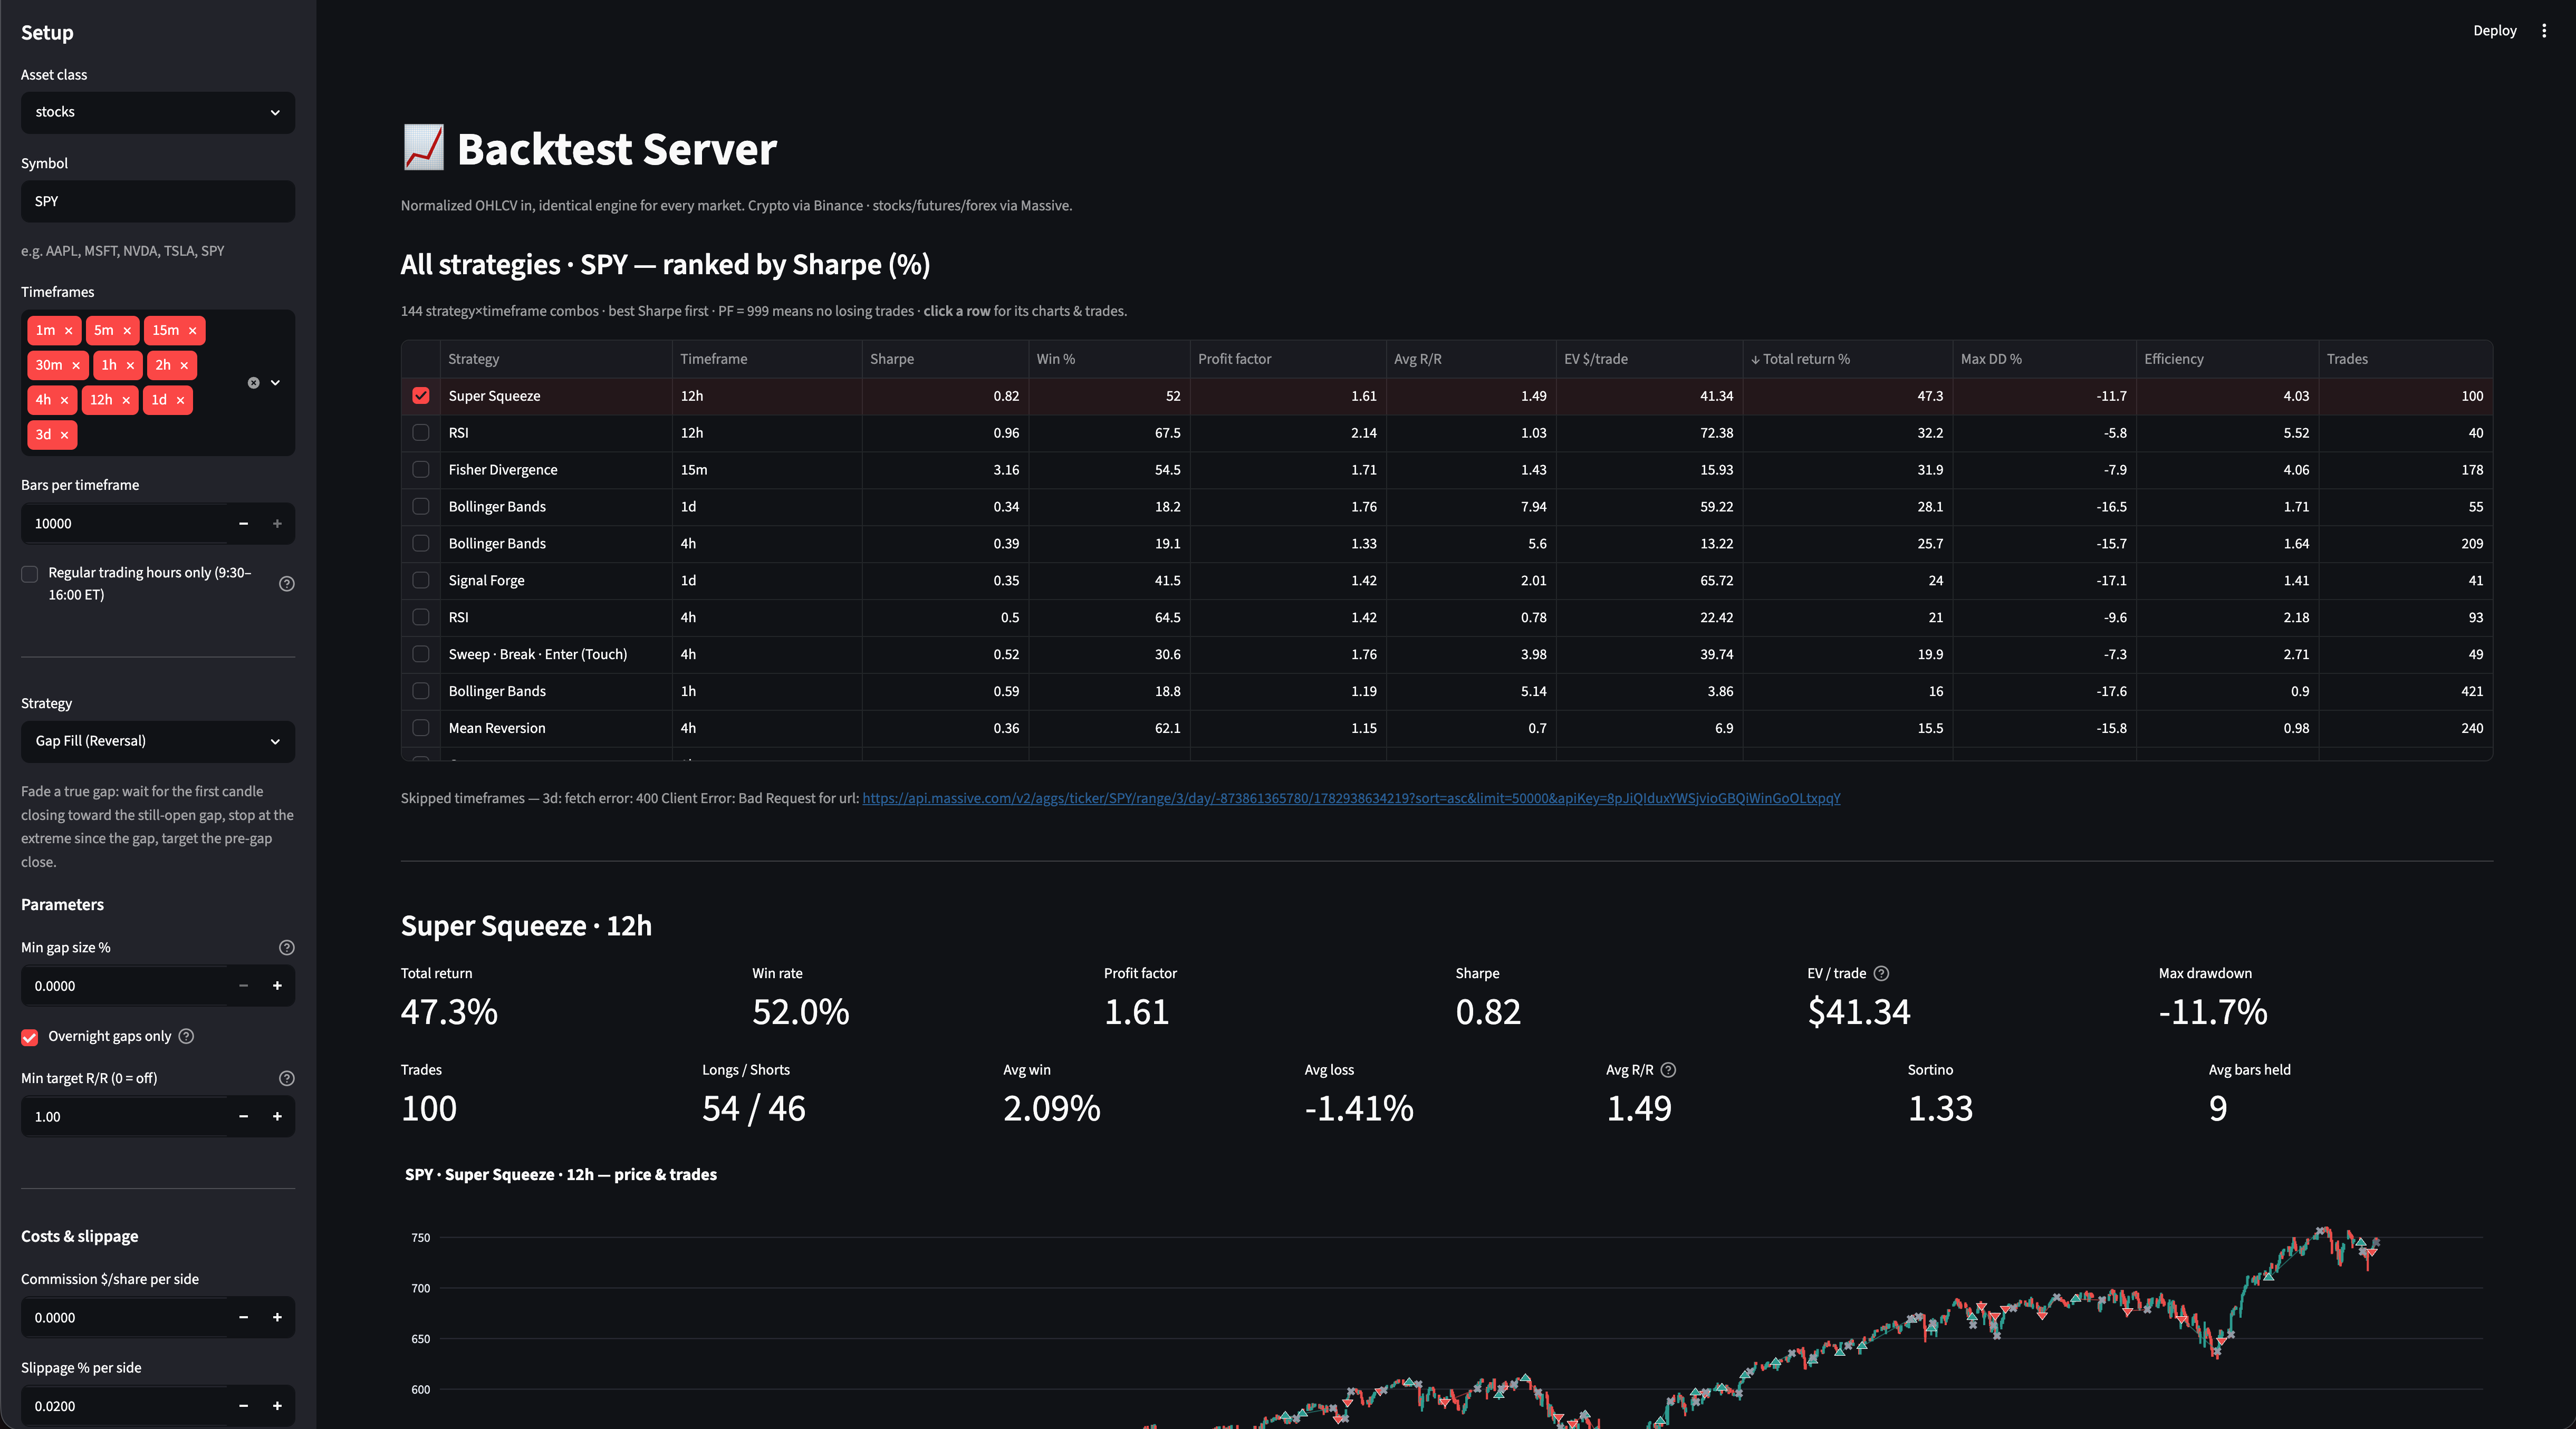Remove the 5m timeframe tag
This screenshot has height=1429, width=2576.
click(x=127, y=330)
